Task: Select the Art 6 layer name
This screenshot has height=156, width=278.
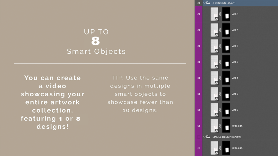Action: click(235, 46)
